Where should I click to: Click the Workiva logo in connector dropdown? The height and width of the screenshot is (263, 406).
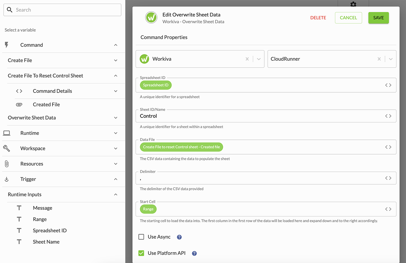145,59
